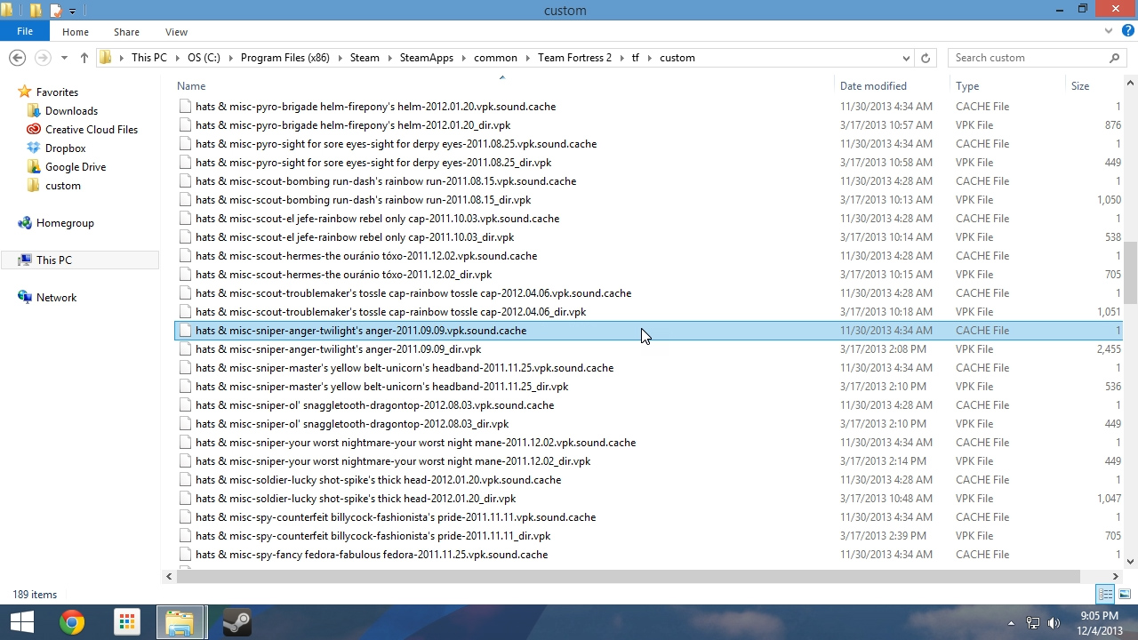Expand the chevron after SteamApps in breadcrumb
Screen dimensions: 1138x640
pos(463,58)
